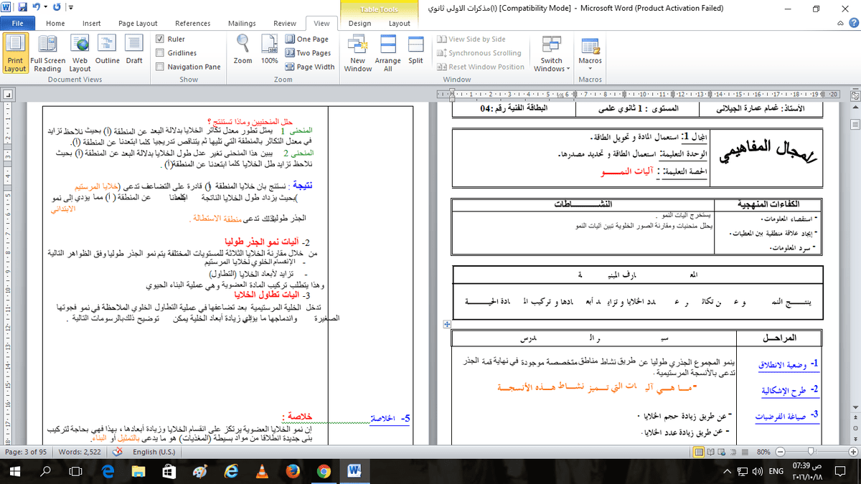Image resolution: width=861 pixels, height=484 pixels.
Task: Switch to Web Layout view
Action: coord(80,52)
